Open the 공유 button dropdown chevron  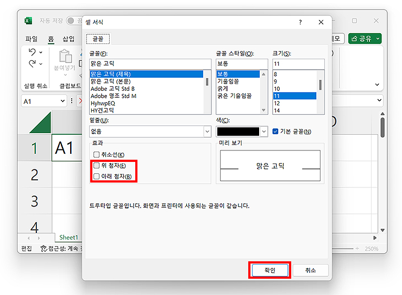click(x=378, y=39)
